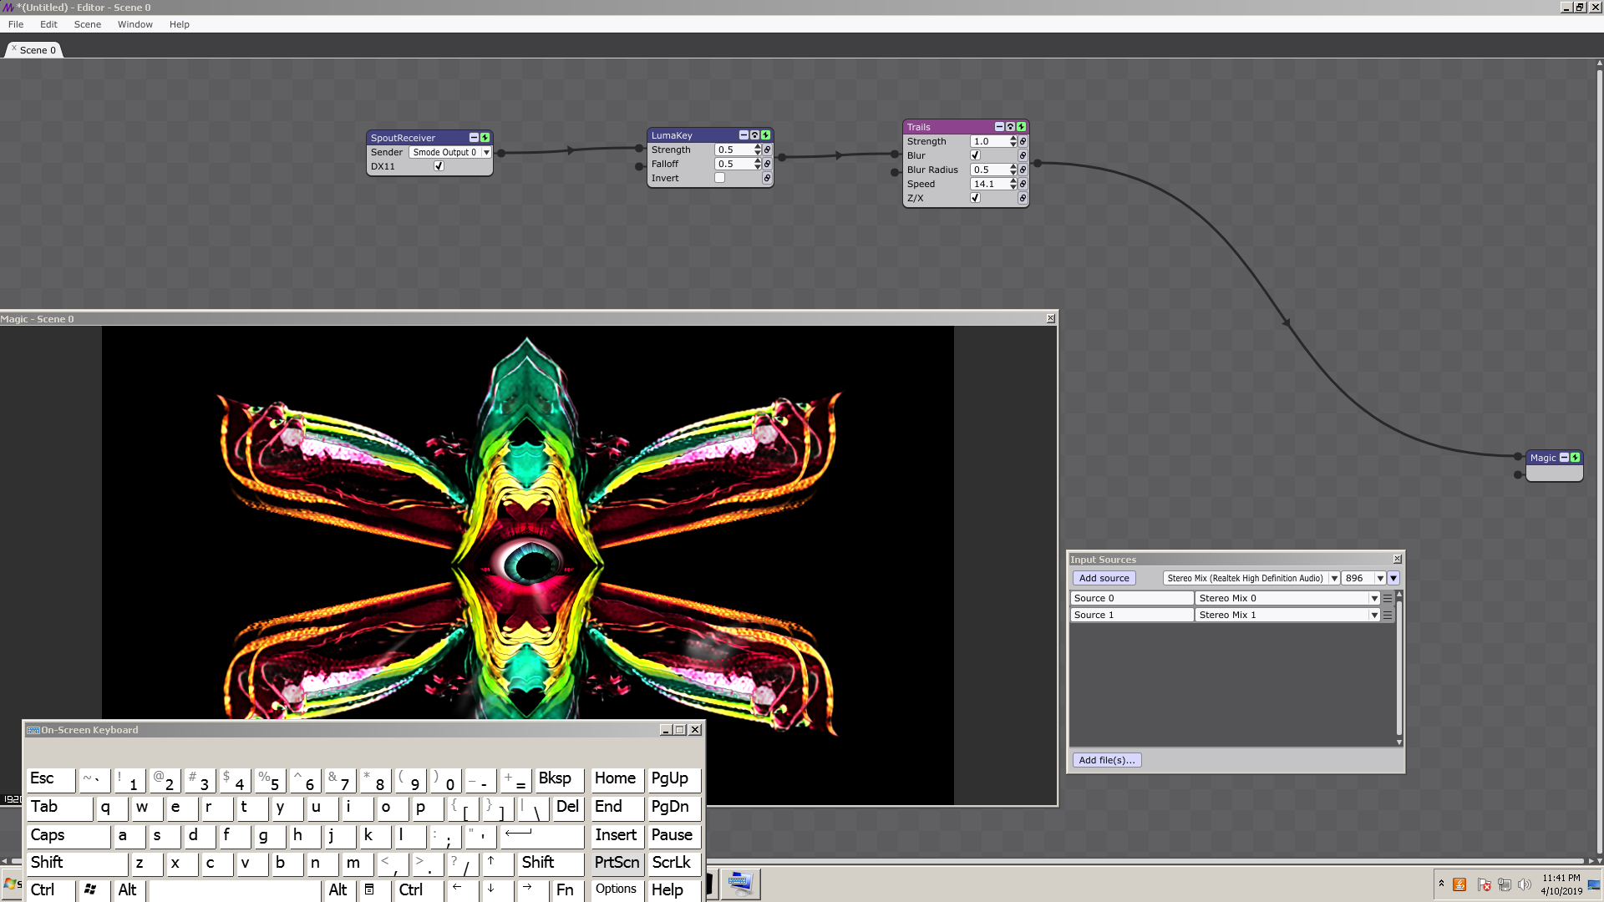Toggle SpoutReceiver node green power icon
This screenshot has width=1604, height=902.
[485, 138]
